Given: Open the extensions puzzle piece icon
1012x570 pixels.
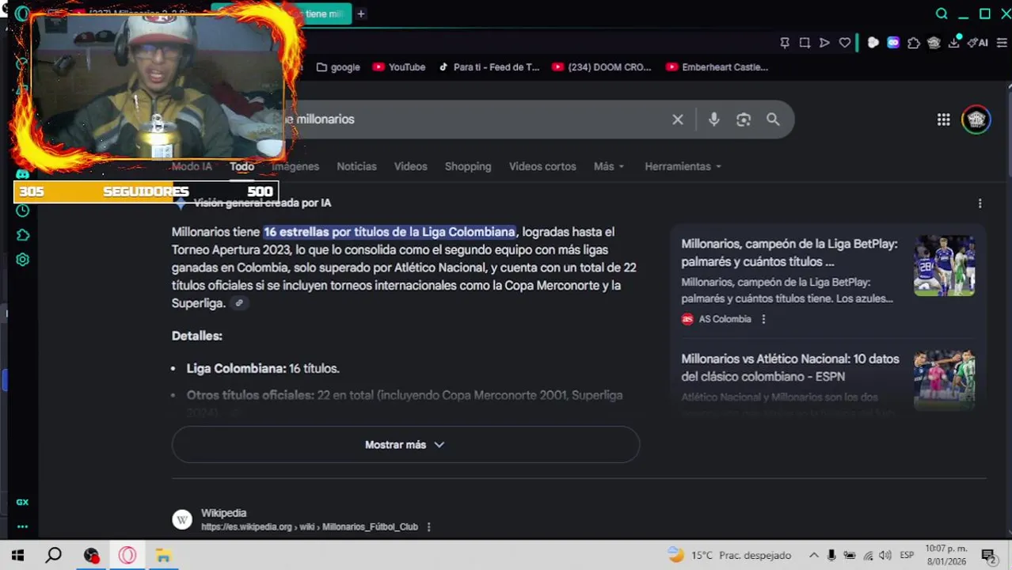Looking at the screenshot, I should pos(914,43).
